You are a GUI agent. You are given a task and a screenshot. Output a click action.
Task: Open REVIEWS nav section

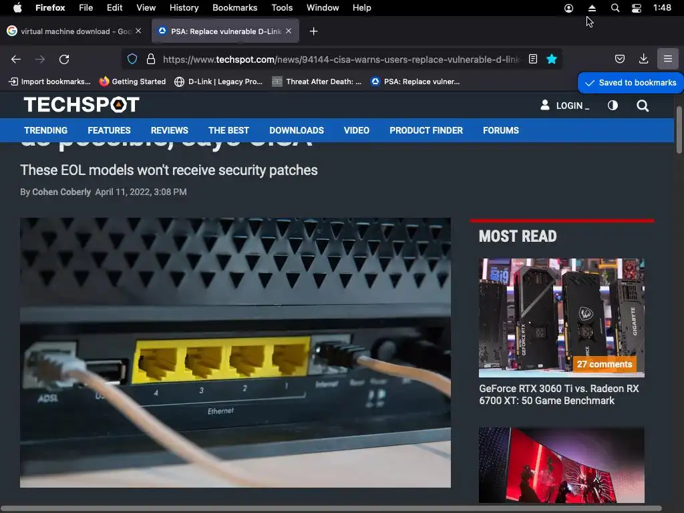[x=169, y=130]
